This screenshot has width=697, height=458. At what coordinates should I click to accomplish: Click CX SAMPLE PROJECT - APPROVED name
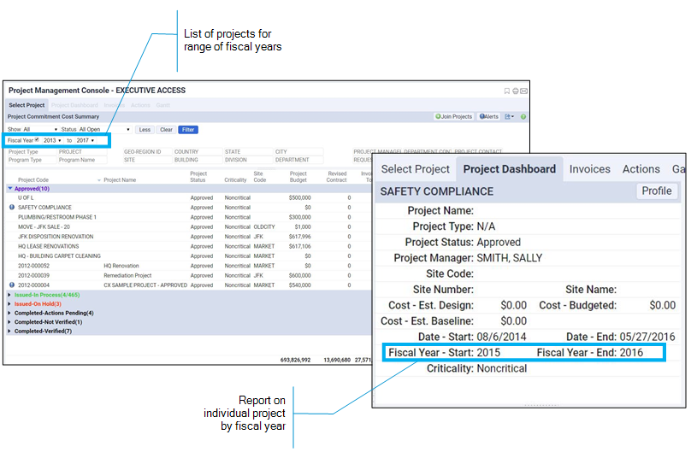pyautogui.click(x=145, y=285)
